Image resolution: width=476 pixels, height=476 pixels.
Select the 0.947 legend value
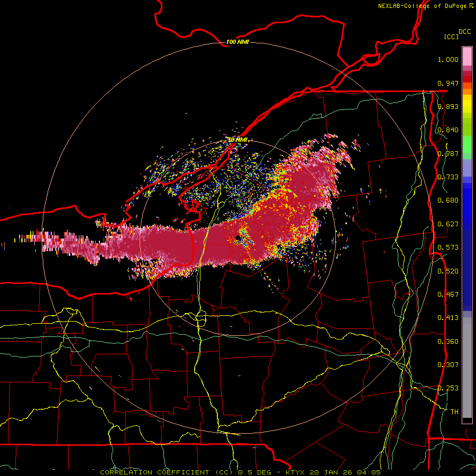click(x=448, y=83)
